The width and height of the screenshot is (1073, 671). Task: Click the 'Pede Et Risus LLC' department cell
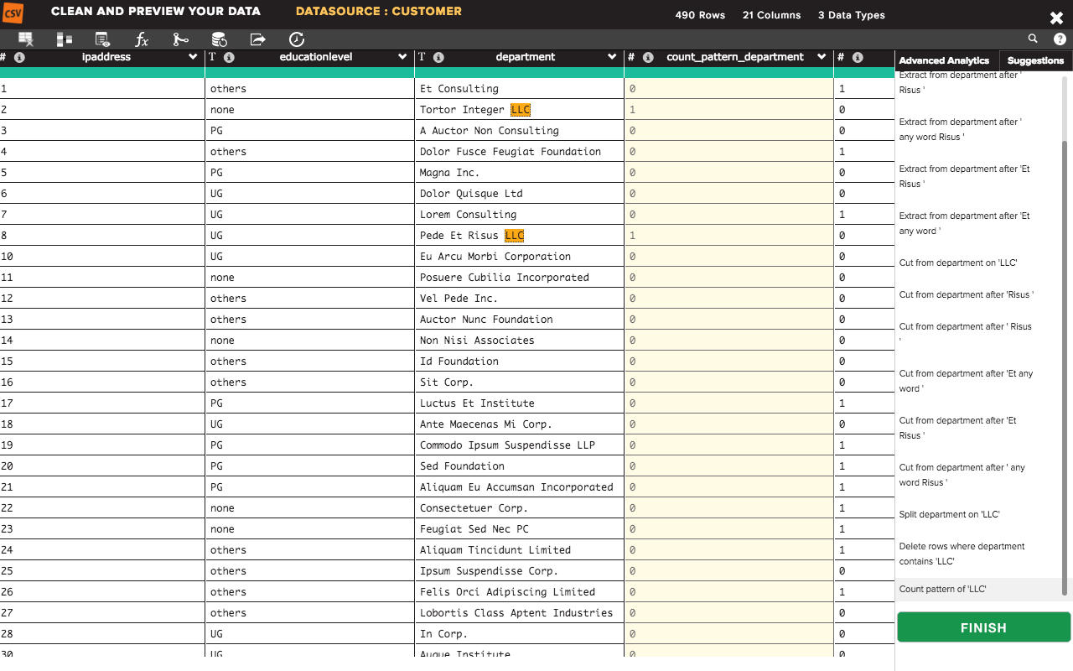[520, 236]
